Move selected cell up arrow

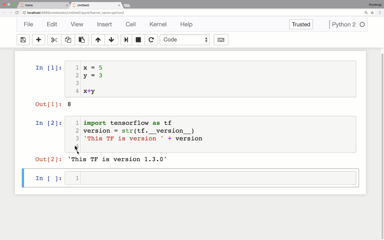tap(98, 40)
